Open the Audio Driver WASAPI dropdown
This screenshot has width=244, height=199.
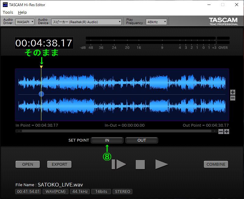tap(25, 22)
